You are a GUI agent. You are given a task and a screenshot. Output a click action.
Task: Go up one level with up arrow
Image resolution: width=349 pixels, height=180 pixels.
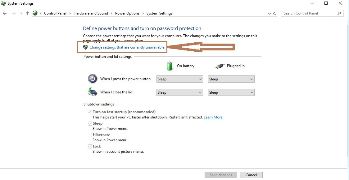[28, 13]
